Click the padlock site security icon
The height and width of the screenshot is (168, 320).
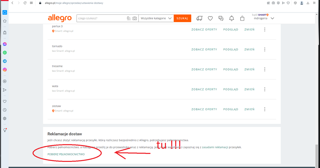pyautogui.click(x=40, y=3)
